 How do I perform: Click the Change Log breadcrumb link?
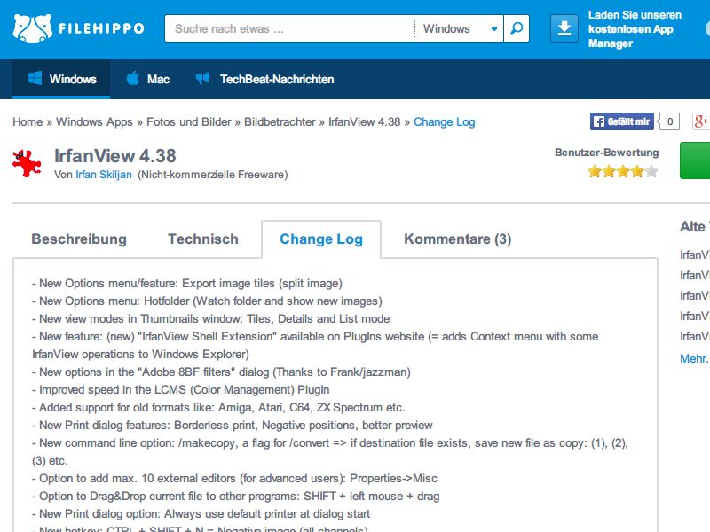(x=445, y=122)
